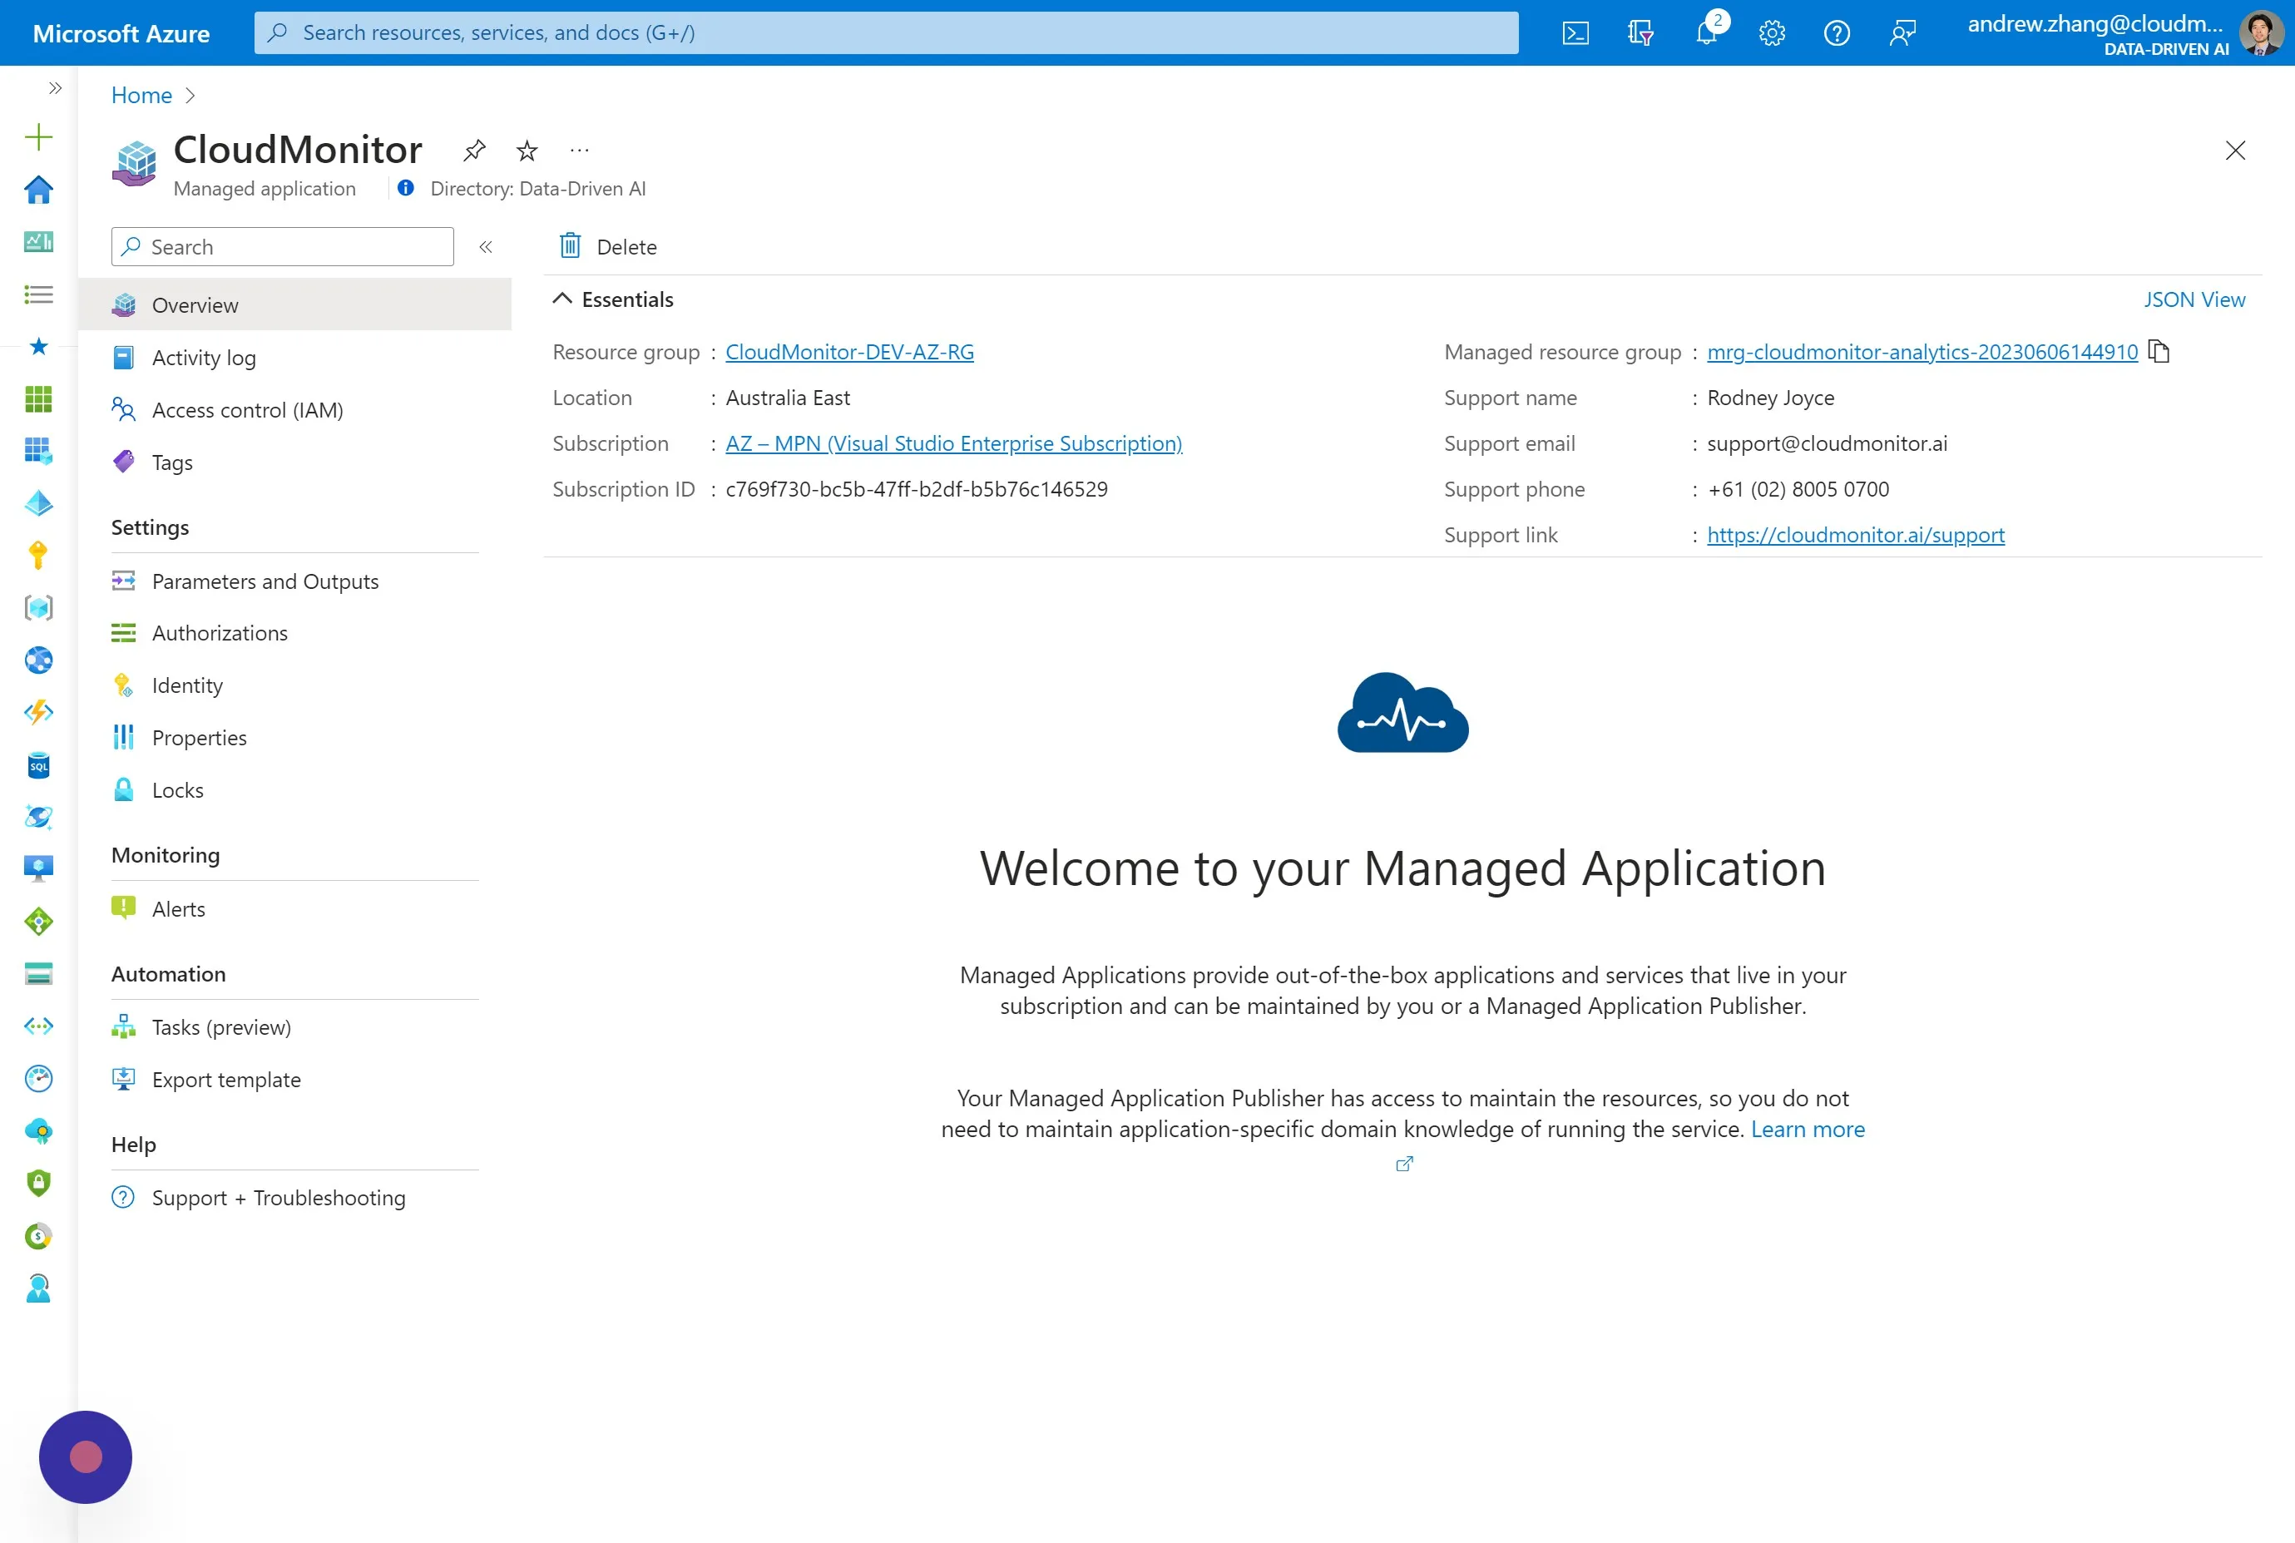Open the Directories and subscriptions filter icon

1640,33
